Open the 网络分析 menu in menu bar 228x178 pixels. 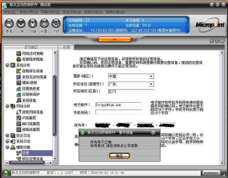[50, 12]
